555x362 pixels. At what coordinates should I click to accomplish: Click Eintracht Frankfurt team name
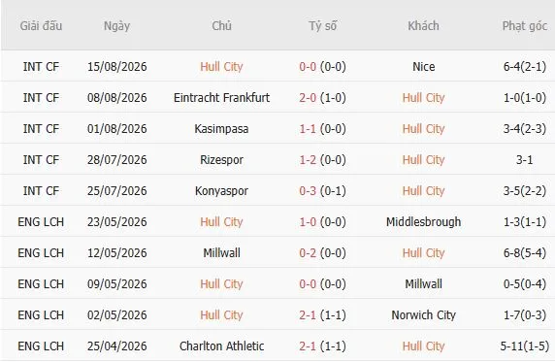click(221, 97)
